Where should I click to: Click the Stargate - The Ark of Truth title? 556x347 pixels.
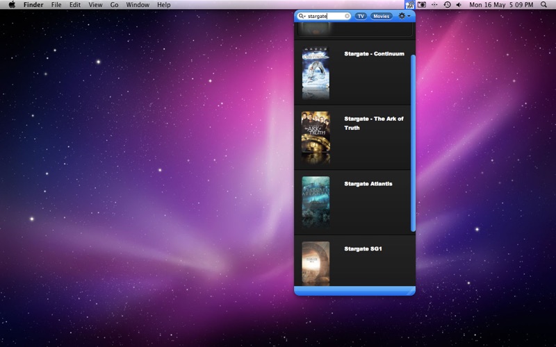click(374, 124)
